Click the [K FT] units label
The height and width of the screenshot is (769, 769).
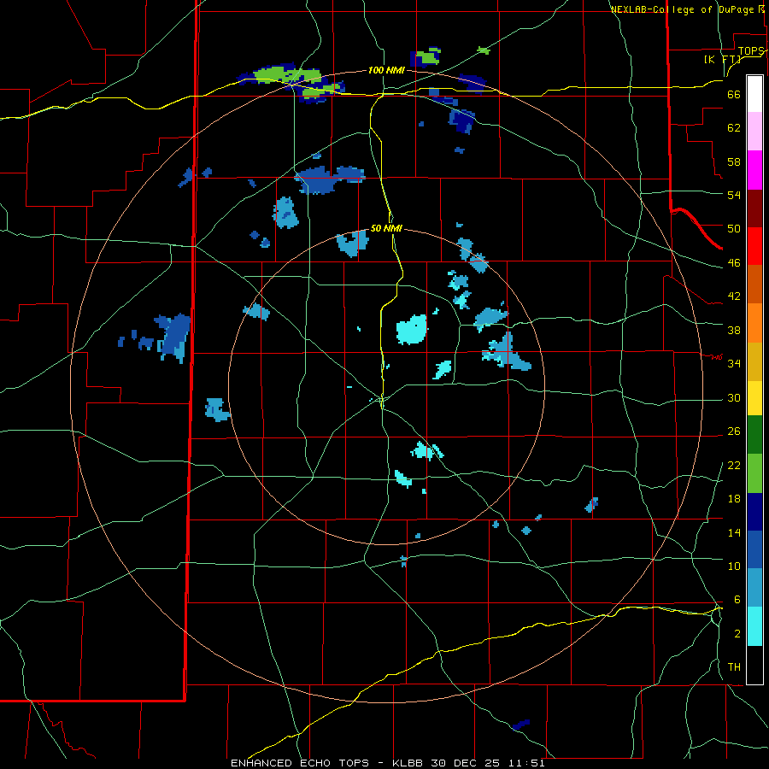[x=722, y=60]
